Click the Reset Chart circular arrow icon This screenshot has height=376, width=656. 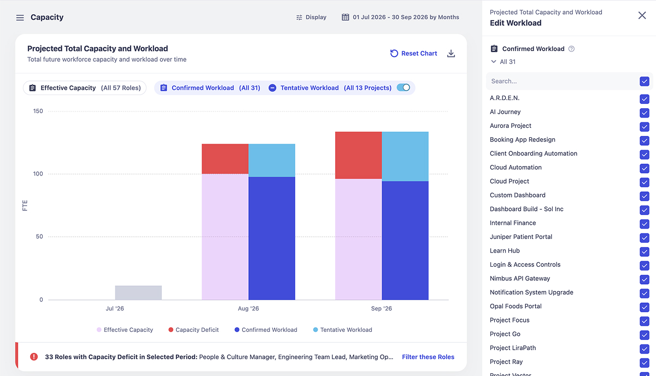[x=394, y=53]
